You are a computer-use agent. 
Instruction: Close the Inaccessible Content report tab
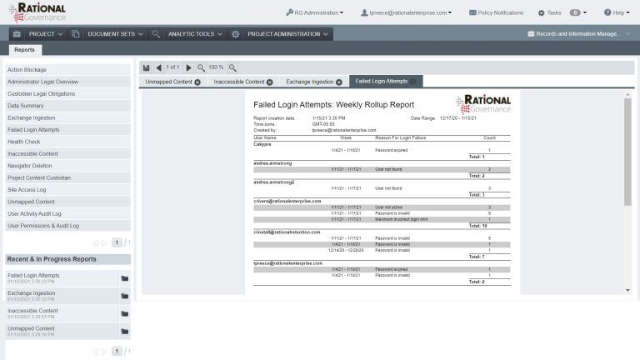pos(270,82)
